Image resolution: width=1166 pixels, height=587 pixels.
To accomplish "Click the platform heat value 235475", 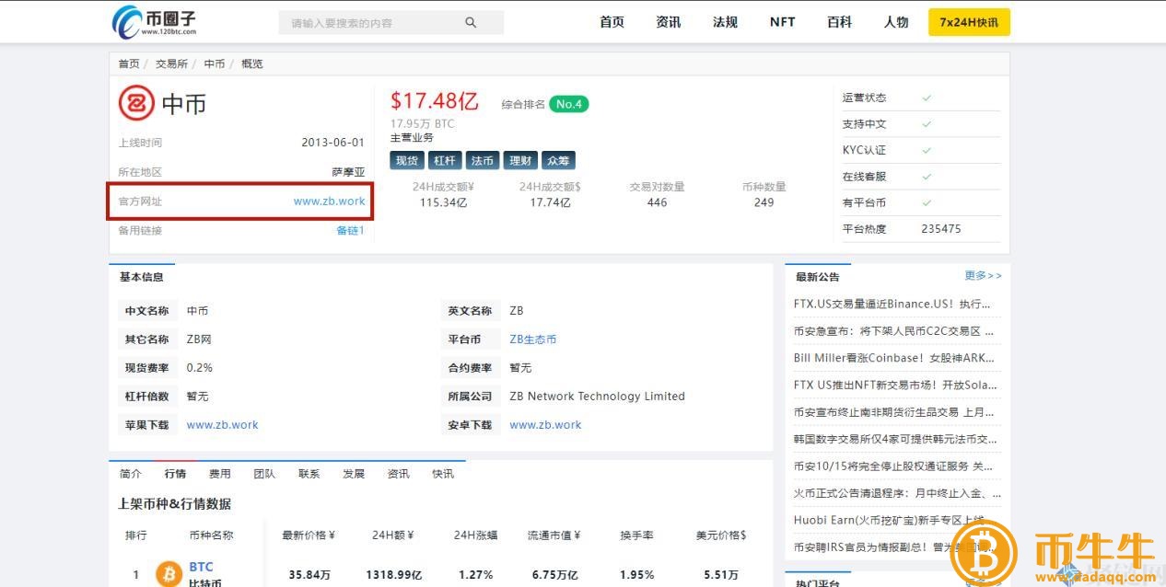I will [x=940, y=228].
